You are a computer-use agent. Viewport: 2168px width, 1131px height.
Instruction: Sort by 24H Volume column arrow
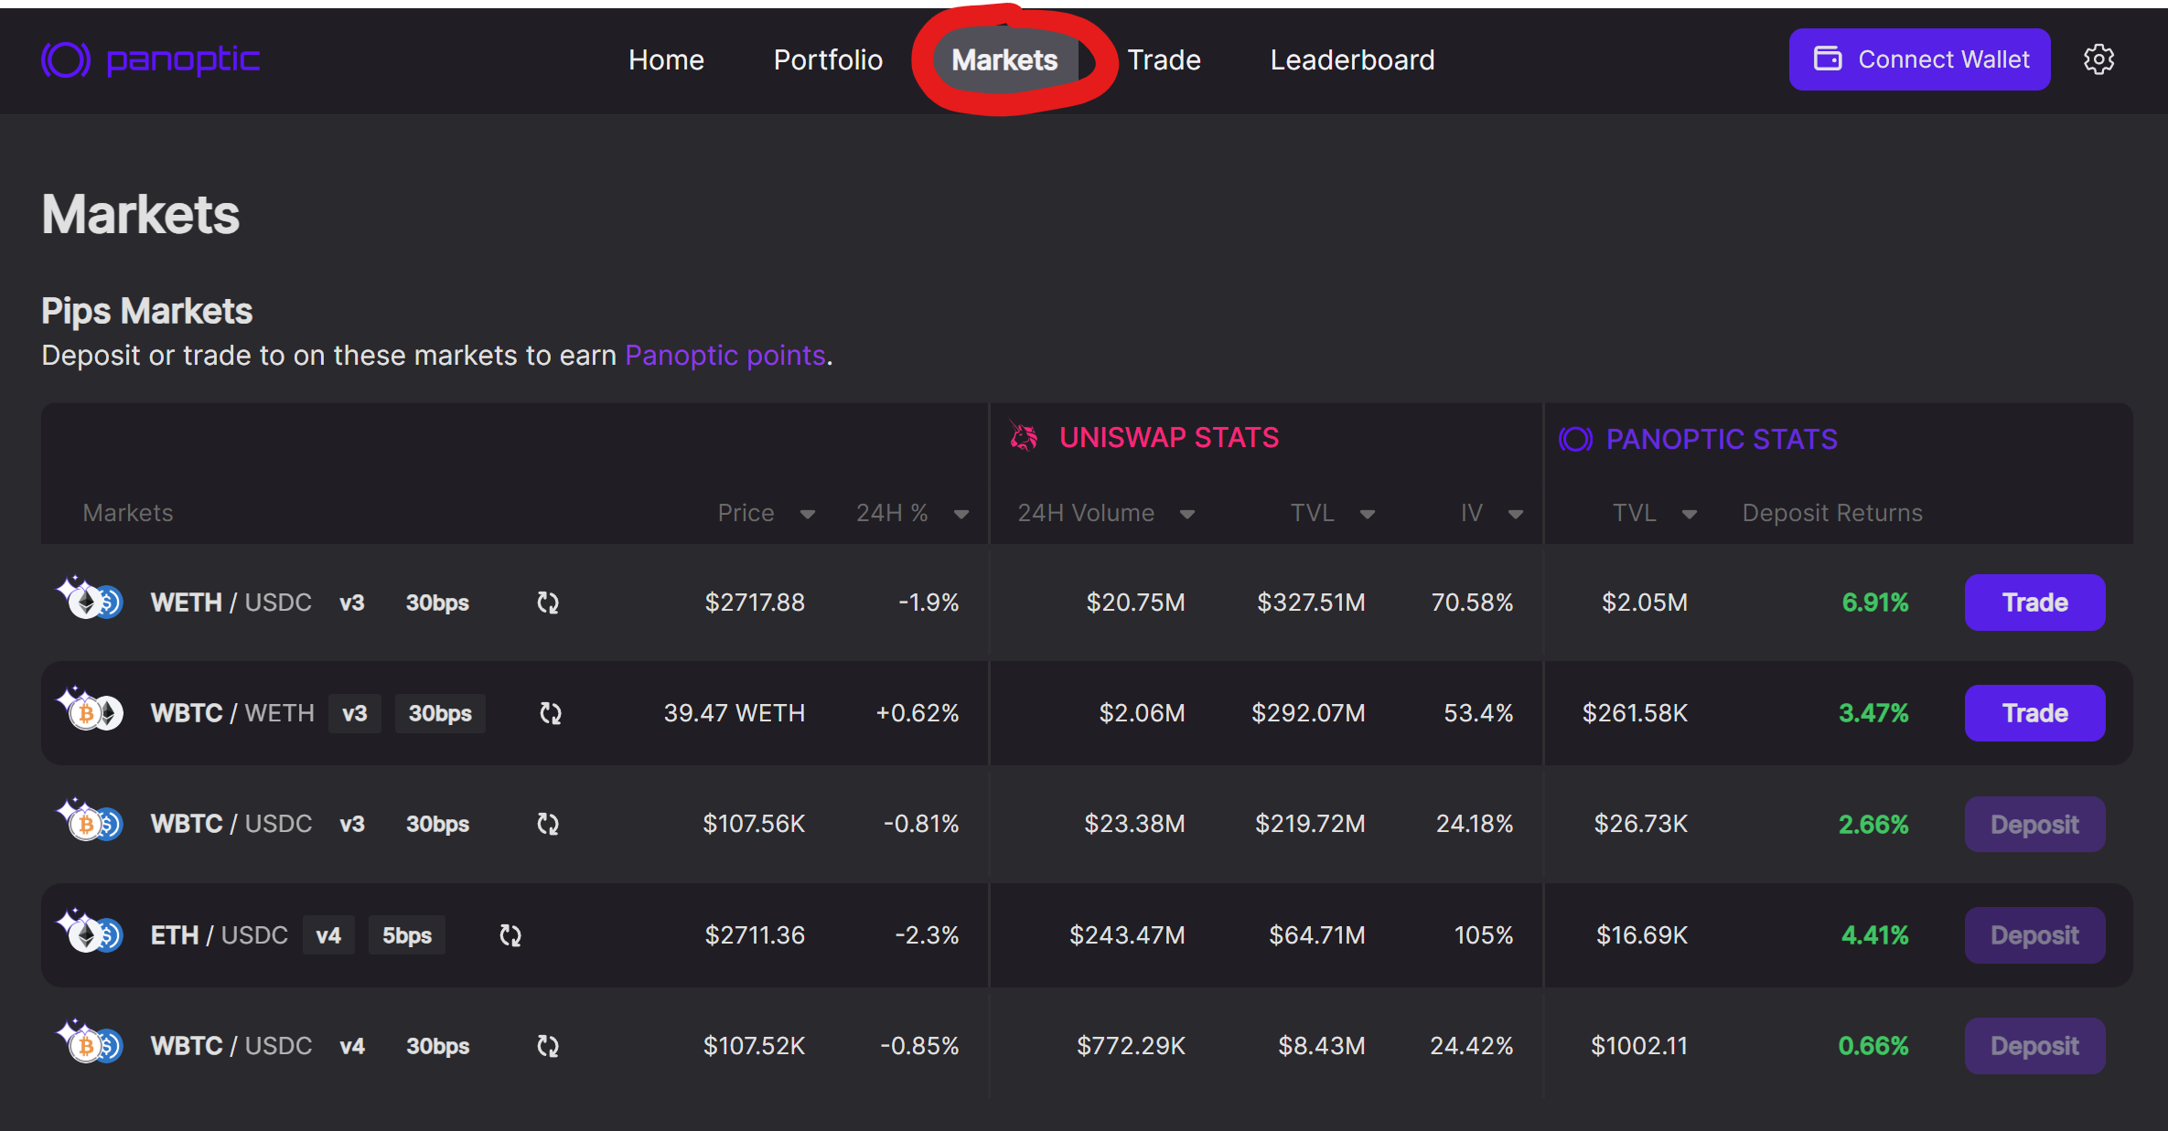[1187, 515]
